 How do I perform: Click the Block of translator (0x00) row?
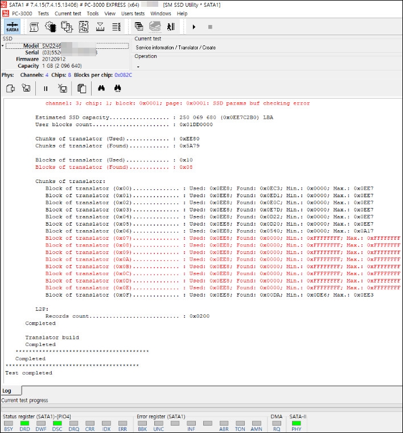pos(209,188)
